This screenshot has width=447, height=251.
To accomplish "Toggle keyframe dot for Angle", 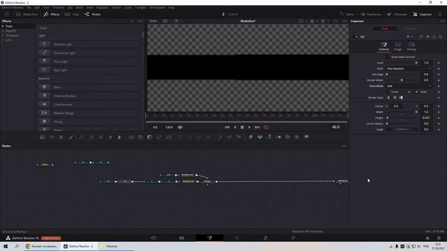I will [x=439, y=130].
